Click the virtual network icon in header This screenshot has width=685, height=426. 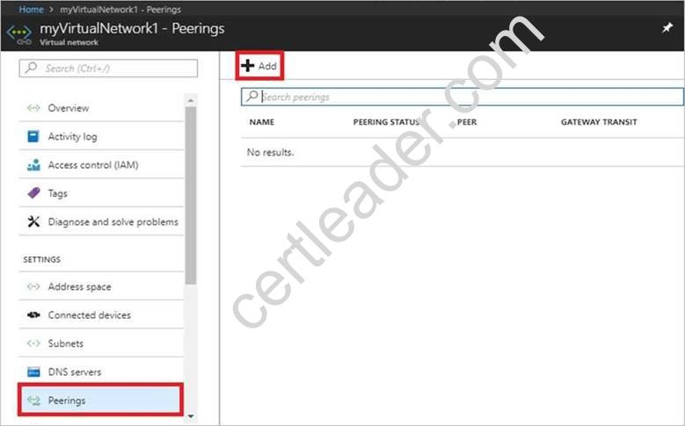coord(19,33)
